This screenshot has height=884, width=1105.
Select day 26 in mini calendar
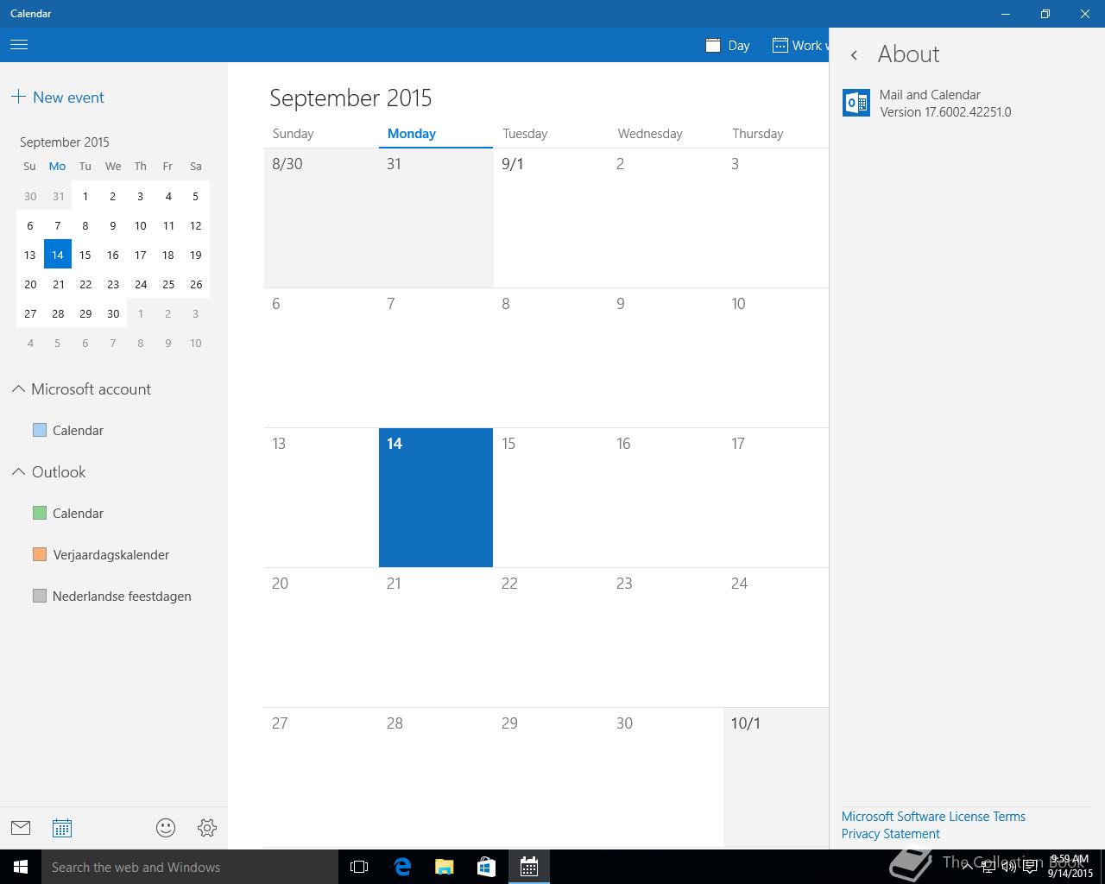(x=196, y=284)
